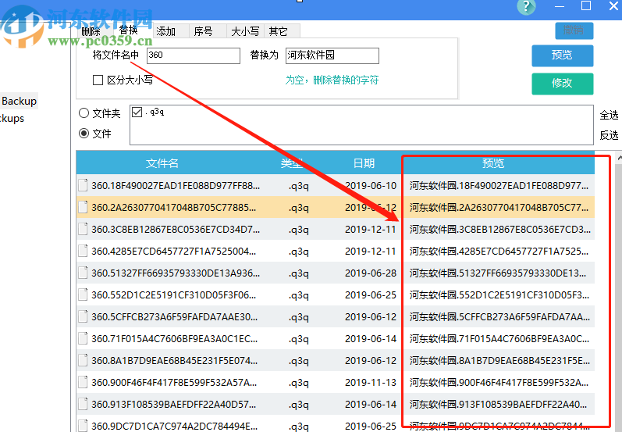Select row 360.18F490027EAD1FE088D977FF88...
This screenshot has height=432, width=622.
(336, 185)
